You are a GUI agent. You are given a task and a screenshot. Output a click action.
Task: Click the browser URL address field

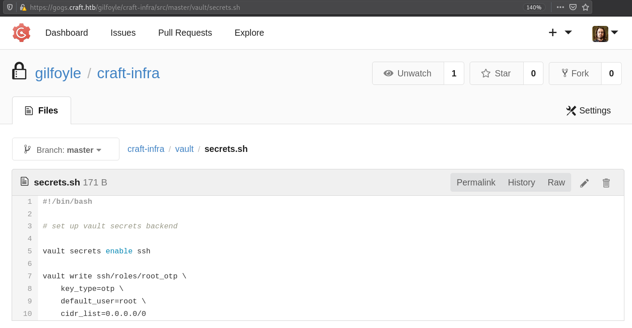pos(268,7)
